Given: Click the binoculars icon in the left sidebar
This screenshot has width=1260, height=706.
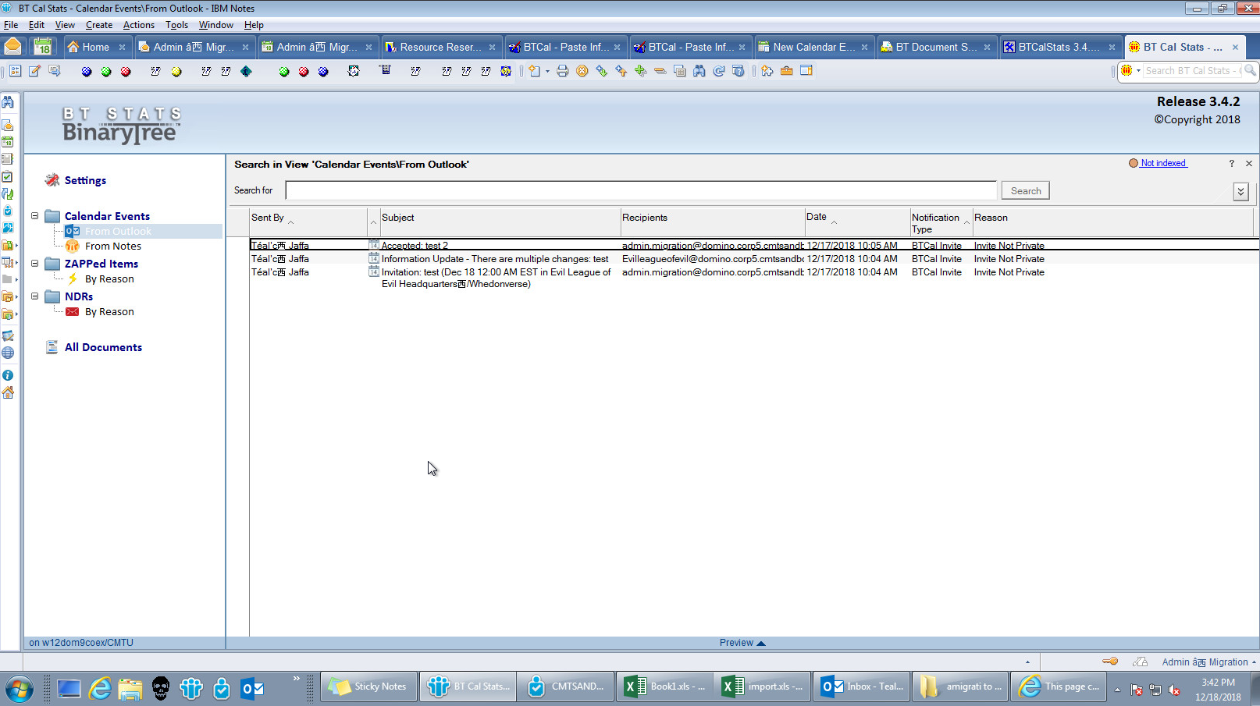Looking at the screenshot, I should 8,102.
